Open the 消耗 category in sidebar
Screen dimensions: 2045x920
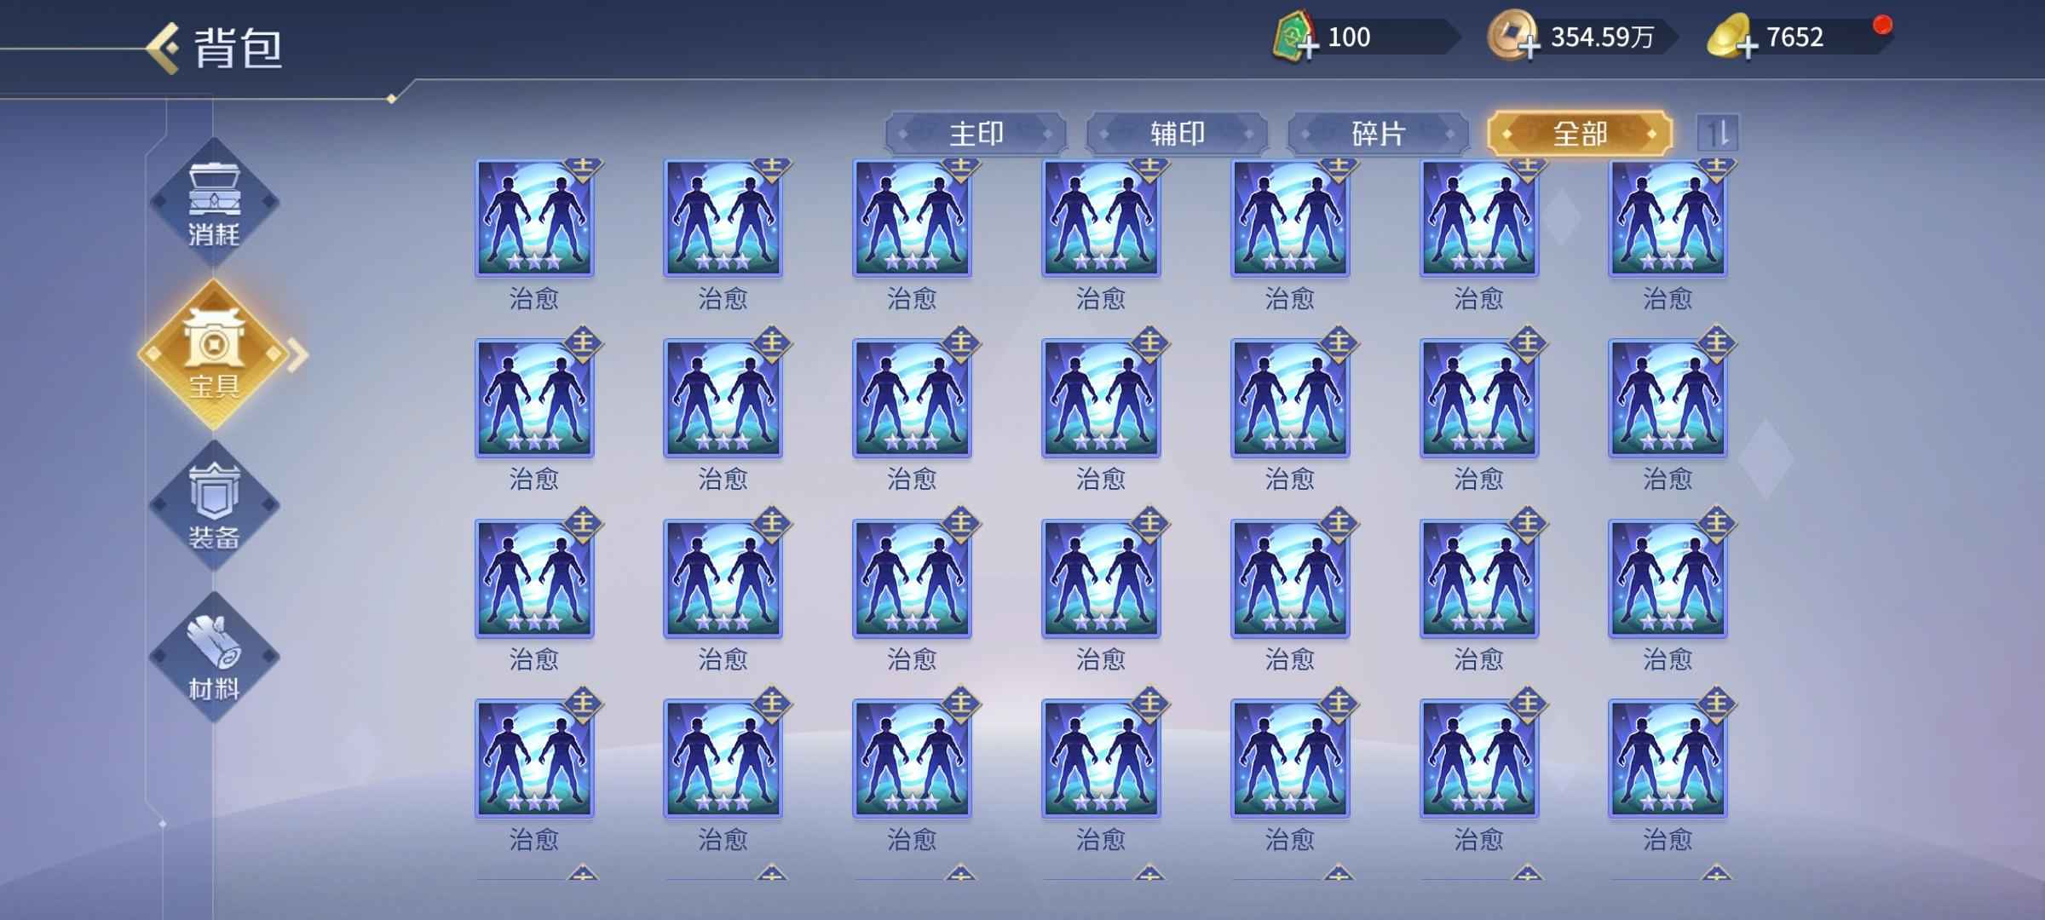click(x=214, y=203)
